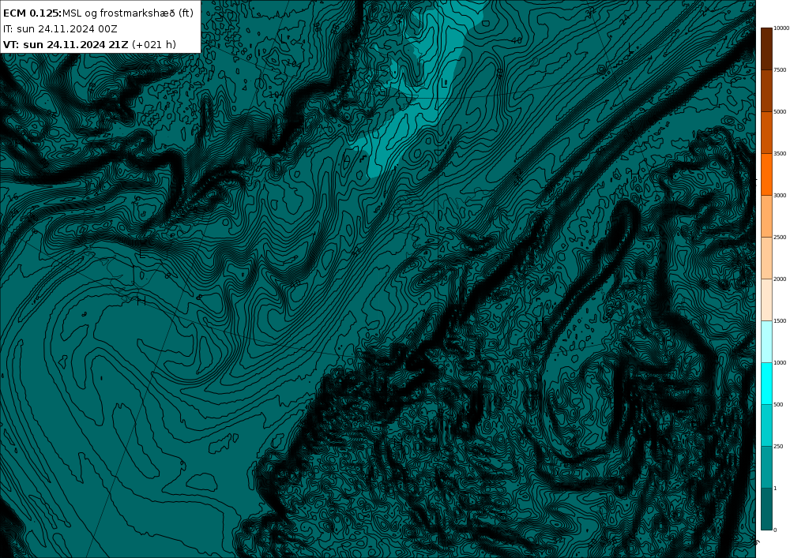This screenshot has height=558, width=790.
Task: Click the 7500 label on the color scale
Action: pos(780,70)
